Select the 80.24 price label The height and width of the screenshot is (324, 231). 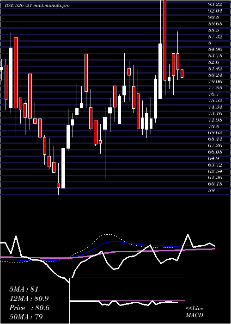pyautogui.click(x=215, y=75)
